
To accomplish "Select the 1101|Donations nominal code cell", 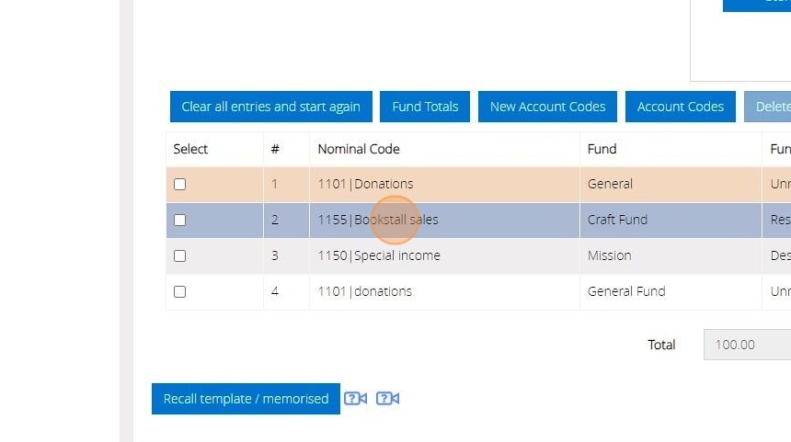I will tap(365, 184).
